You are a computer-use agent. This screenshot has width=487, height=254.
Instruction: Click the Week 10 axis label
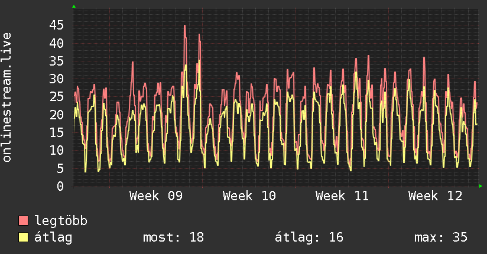click(x=249, y=196)
